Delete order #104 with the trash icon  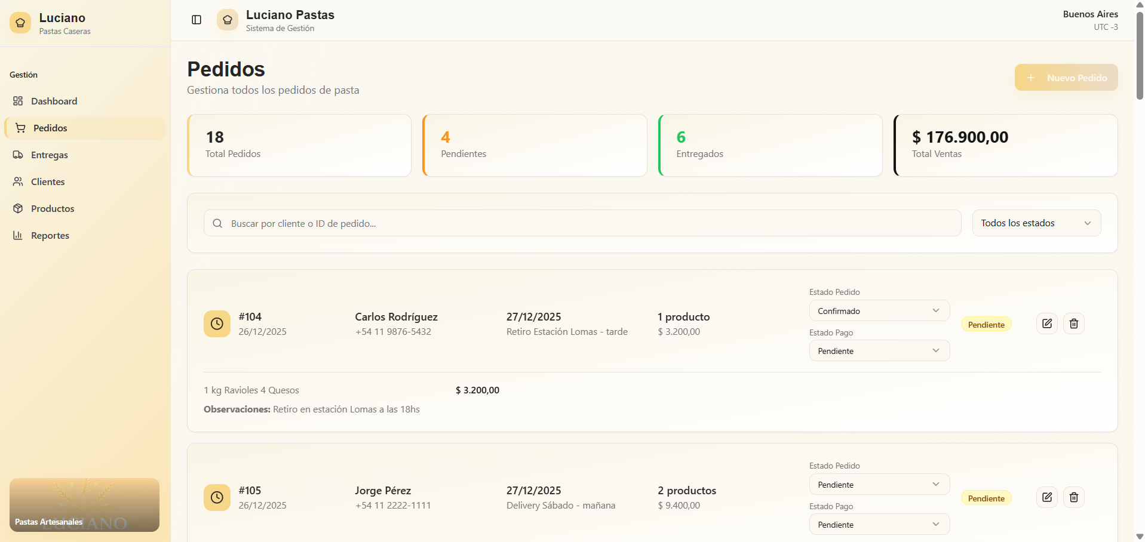[x=1074, y=324]
